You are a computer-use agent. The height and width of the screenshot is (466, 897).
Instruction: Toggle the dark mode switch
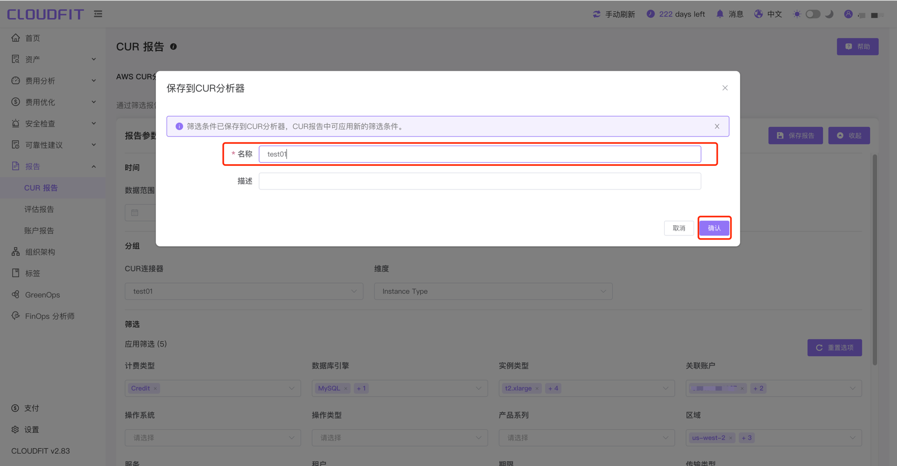813,14
